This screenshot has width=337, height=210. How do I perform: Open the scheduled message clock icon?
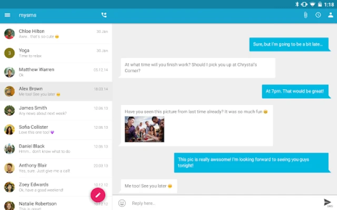click(x=318, y=15)
